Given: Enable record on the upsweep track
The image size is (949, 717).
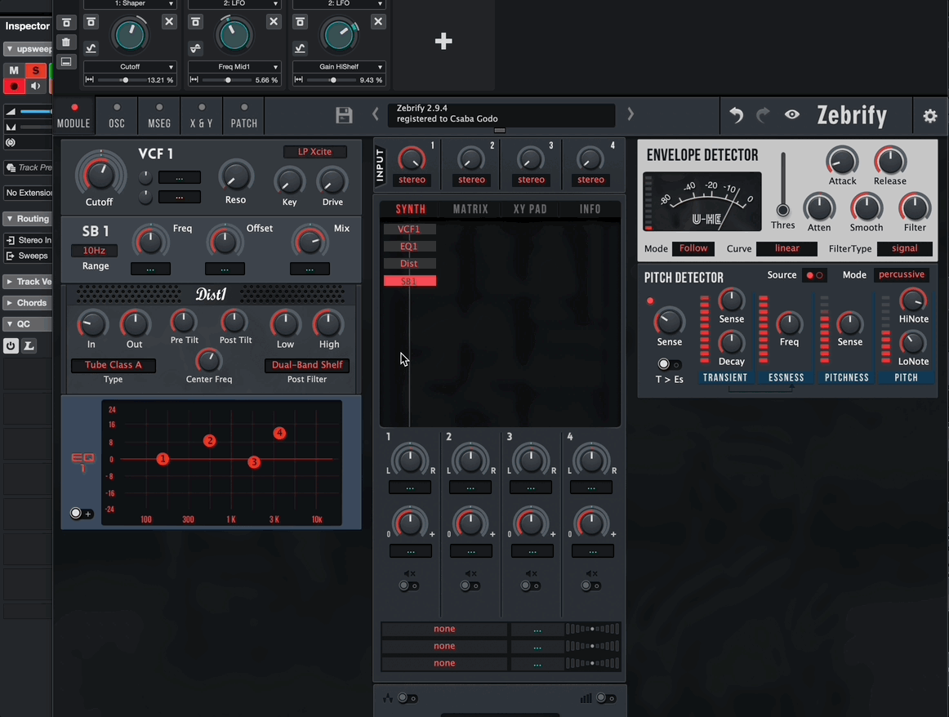Looking at the screenshot, I should (x=13, y=87).
